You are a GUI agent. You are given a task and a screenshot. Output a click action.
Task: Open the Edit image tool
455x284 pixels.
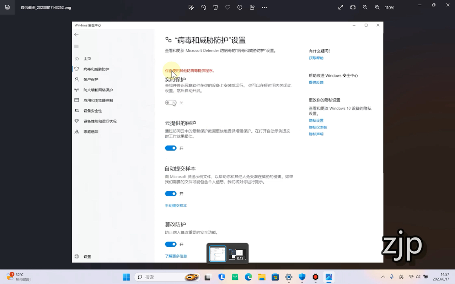click(191, 7)
